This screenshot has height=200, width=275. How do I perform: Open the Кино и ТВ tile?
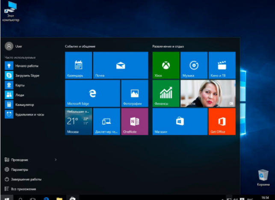point(222,65)
